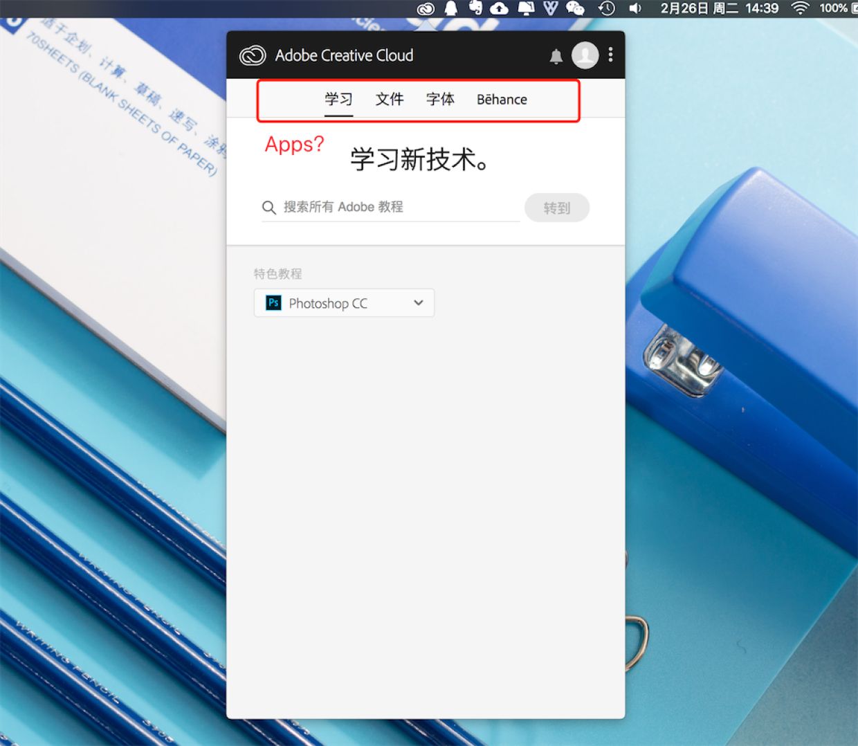Click the Ps Photoshop icon in dropdown
The image size is (858, 746).
(x=274, y=303)
